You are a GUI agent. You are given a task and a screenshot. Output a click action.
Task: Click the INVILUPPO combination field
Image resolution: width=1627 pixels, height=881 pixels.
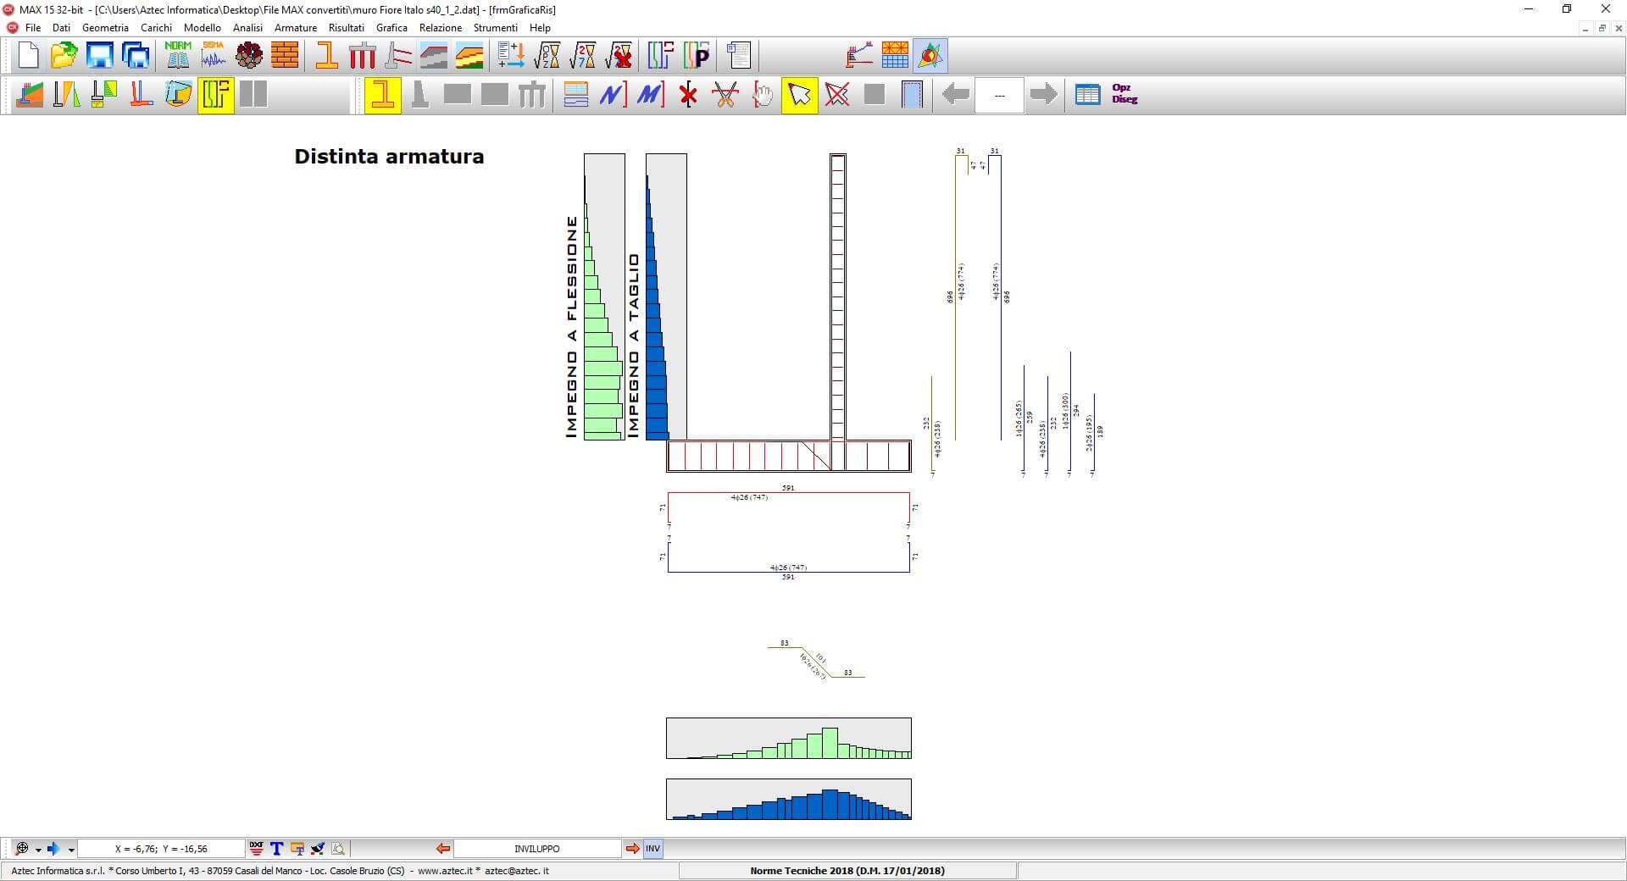537,849
